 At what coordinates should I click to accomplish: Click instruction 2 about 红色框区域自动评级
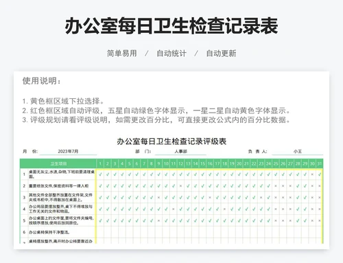tap(156, 111)
